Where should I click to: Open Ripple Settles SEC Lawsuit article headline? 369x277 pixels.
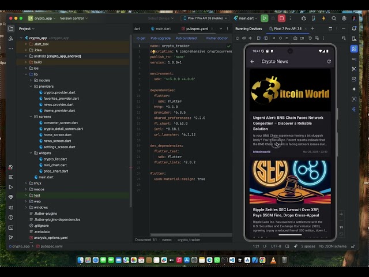[286, 212]
